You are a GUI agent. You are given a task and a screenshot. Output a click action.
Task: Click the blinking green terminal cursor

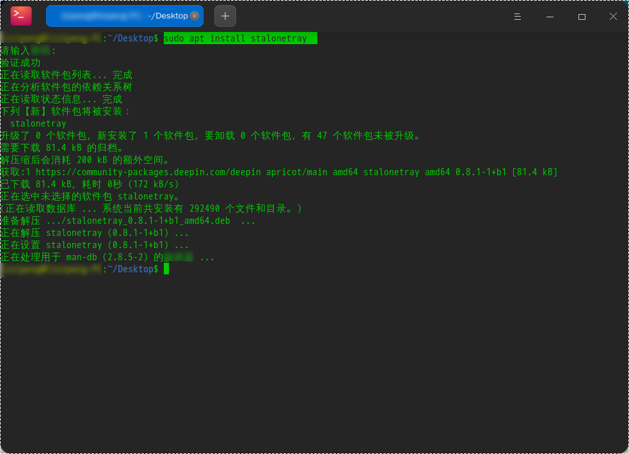pyautogui.click(x=167, y=269)
